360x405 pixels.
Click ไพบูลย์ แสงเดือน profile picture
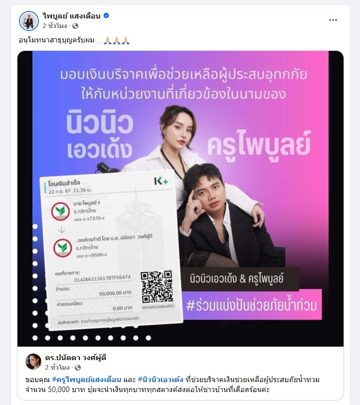pos(28,20)
